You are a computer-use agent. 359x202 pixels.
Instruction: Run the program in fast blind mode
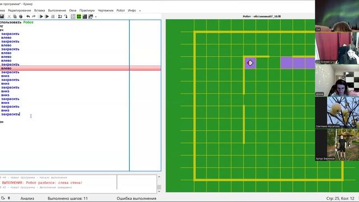(x=47, y=16)
